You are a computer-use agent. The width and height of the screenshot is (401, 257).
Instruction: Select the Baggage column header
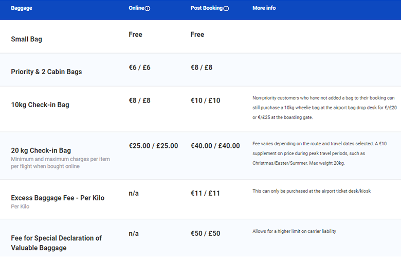tap(22, 8)
